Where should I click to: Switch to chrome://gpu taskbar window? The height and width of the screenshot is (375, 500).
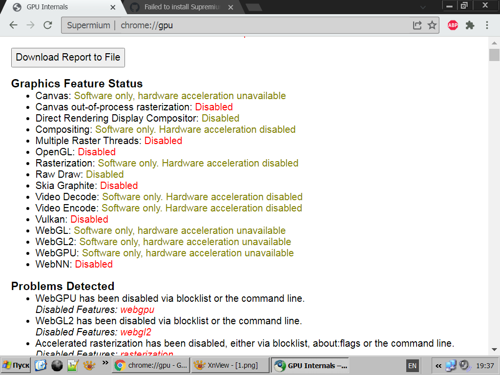[x=151, y=365]
